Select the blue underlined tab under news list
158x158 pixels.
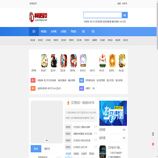pyautogui.click(x=68, y=154)
